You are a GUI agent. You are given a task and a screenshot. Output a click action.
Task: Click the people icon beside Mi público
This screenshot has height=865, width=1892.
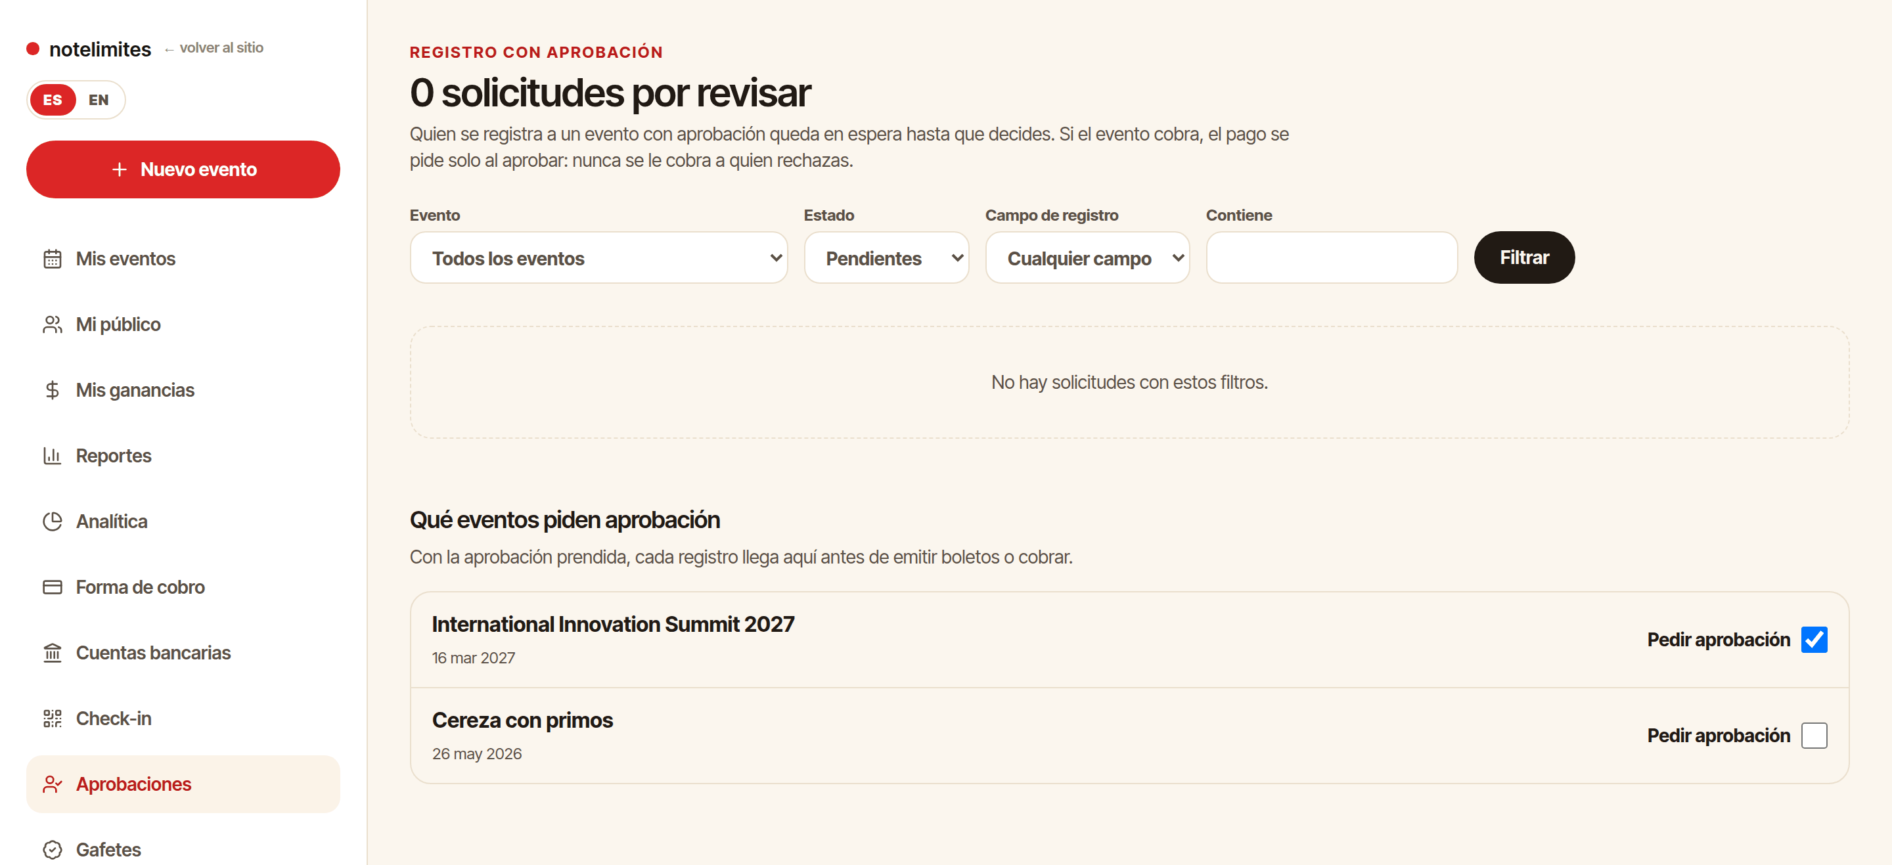point(52,324)
